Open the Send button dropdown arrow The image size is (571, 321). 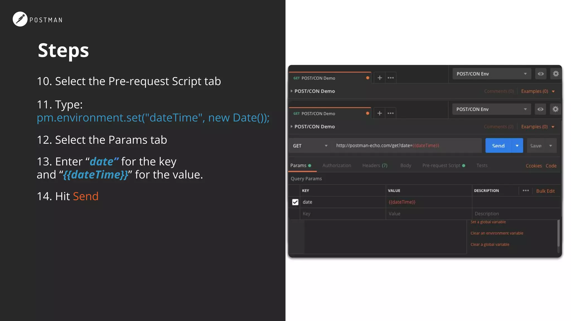click(517, 146)
